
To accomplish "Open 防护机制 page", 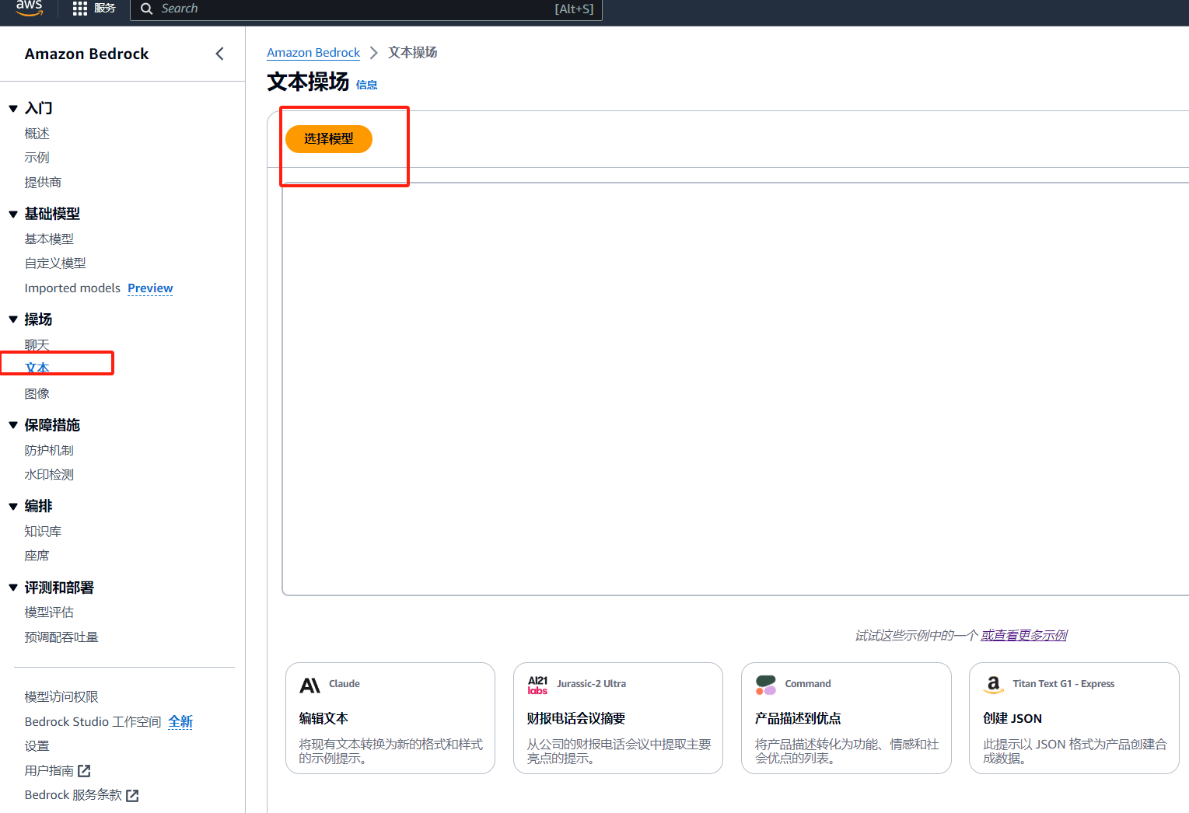I will 49,451.
